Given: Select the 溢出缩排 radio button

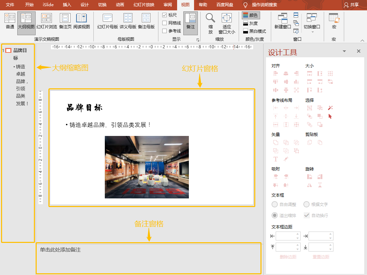Looking at the screenshot, I should coord(275,215).
